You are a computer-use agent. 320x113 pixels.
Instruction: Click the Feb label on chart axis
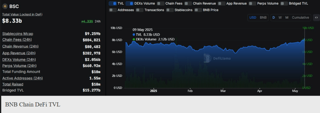click(190, 91)
